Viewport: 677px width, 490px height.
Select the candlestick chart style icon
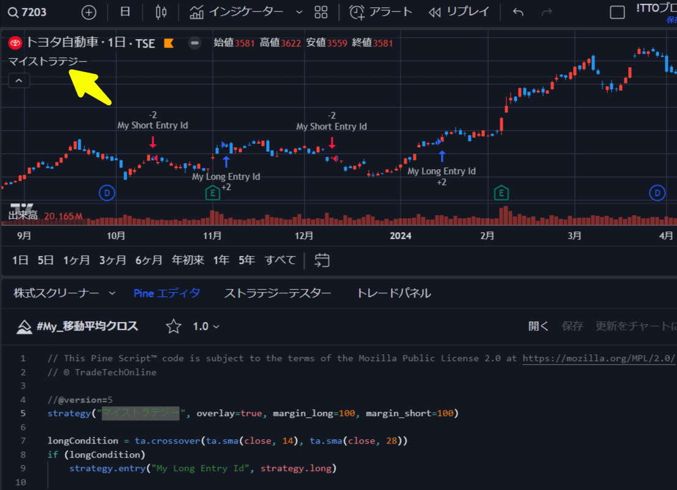click(161, 12)
